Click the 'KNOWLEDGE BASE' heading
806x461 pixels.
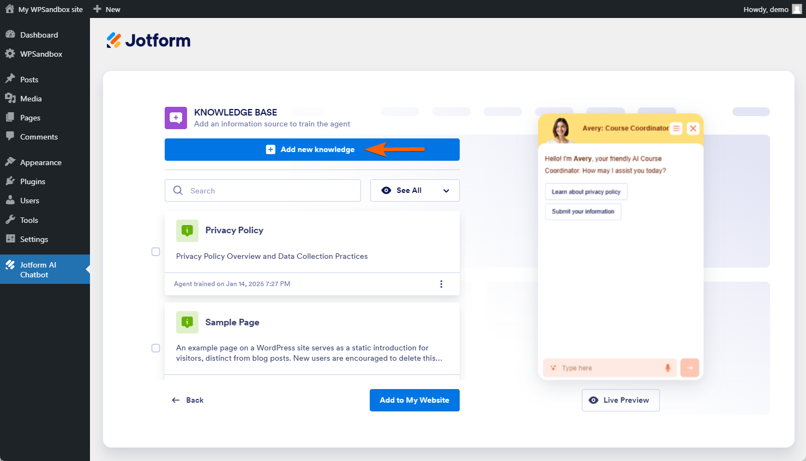click(x=236, y=112)
